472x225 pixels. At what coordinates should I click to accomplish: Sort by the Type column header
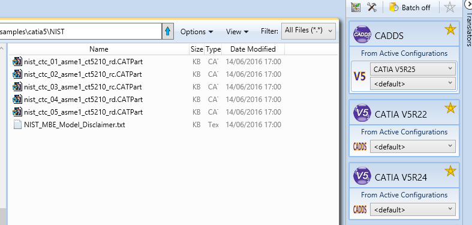213,49
